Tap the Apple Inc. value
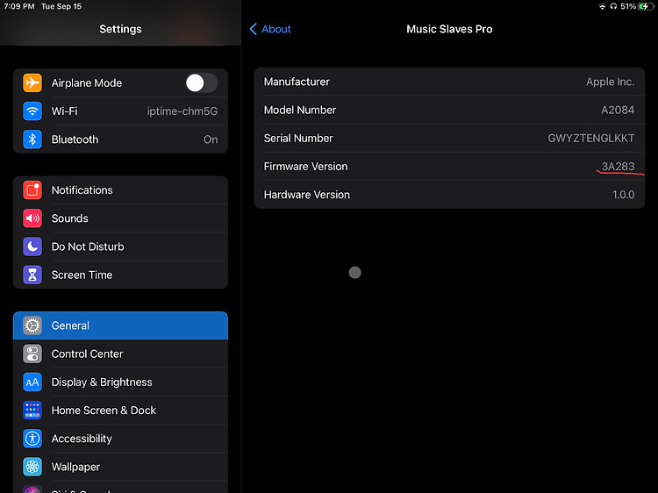The width and height of the screenshot is (658, 493). 610,82
